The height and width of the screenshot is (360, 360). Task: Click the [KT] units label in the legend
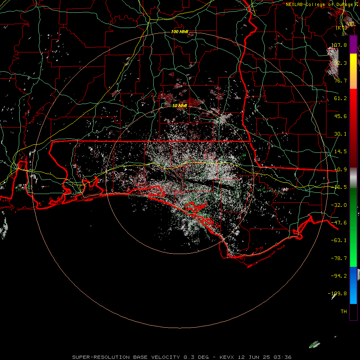click(342, 28)
